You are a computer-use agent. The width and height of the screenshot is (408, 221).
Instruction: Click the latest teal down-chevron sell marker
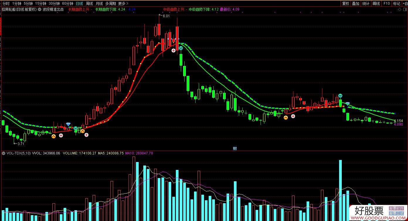(340, 96)
